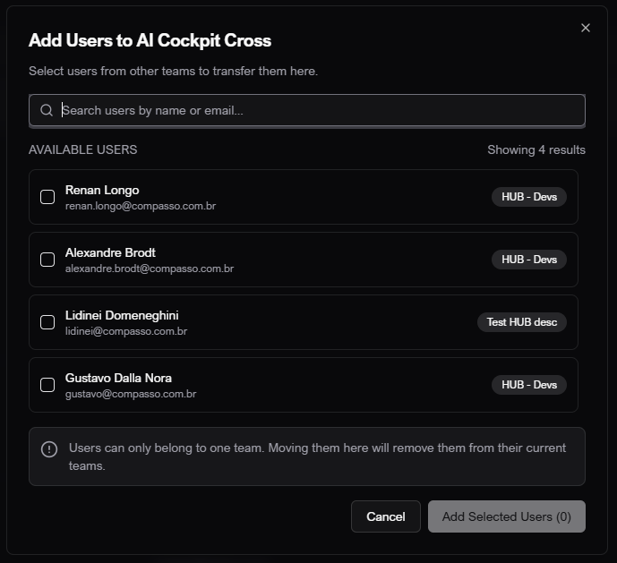Click the Showing 4 results label

pos(536,149)
